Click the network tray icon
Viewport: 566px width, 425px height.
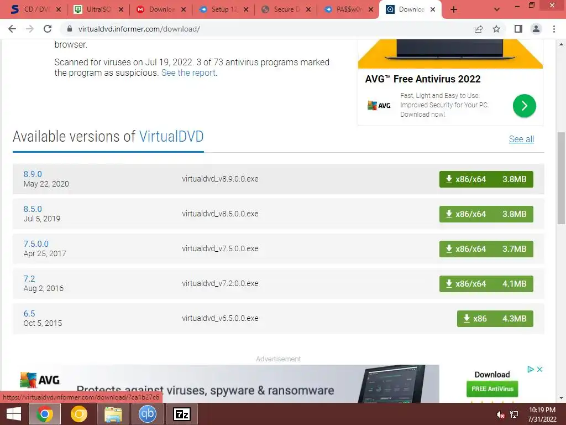pos(514,414)
